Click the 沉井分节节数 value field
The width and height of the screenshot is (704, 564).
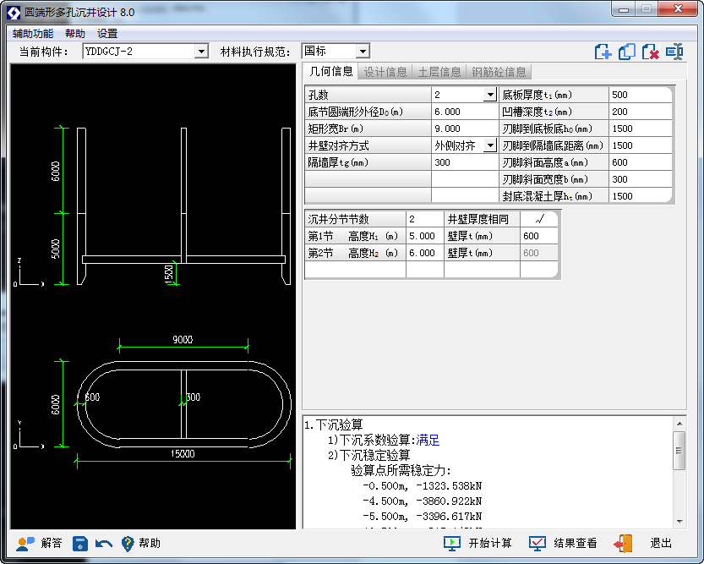click(425, 219)
